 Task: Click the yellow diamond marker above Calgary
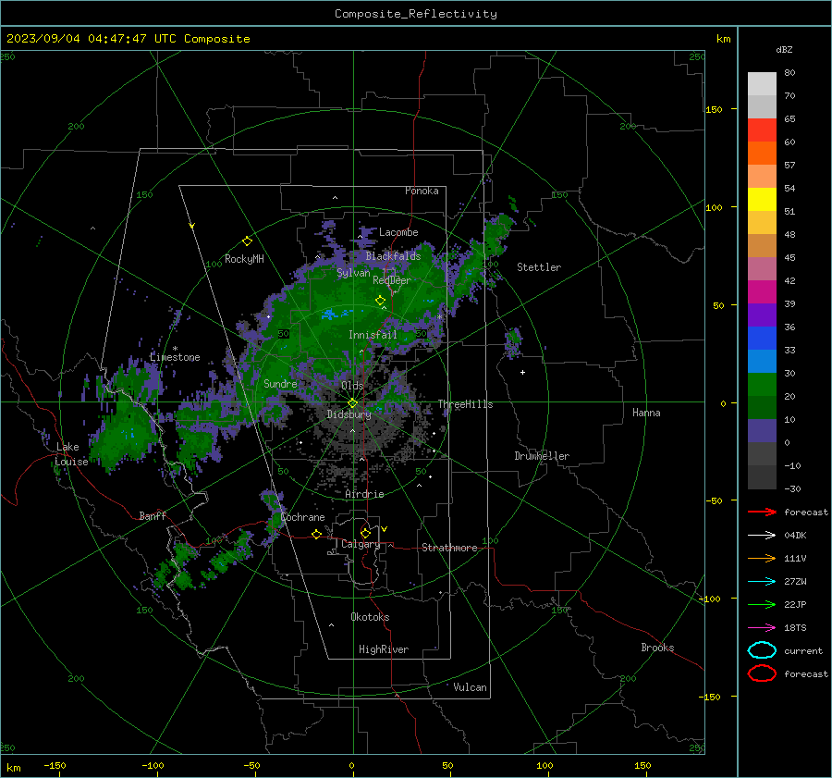click(x=365, y=533)
